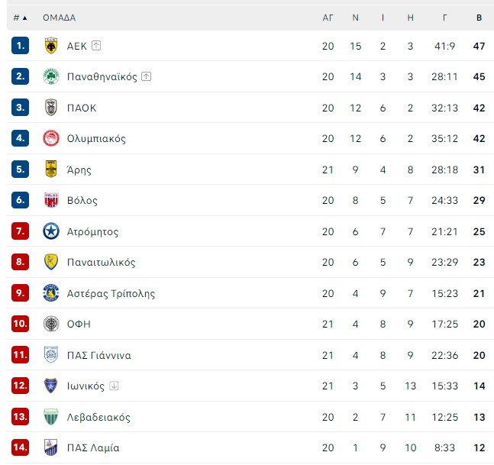This screenshot has width=494, height=465.
Task: Click the Olympiacos red circular logo
Action: 50,138
